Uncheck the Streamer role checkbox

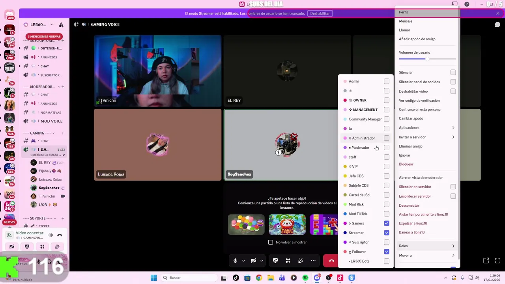coord(387,233)
